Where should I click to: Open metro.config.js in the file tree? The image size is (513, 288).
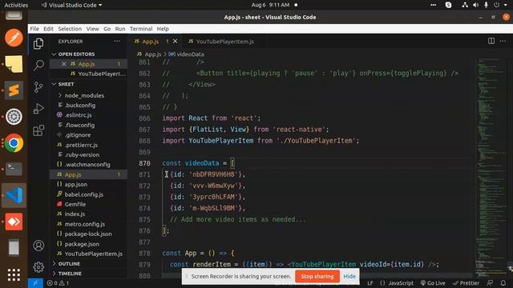coord(85,224)
